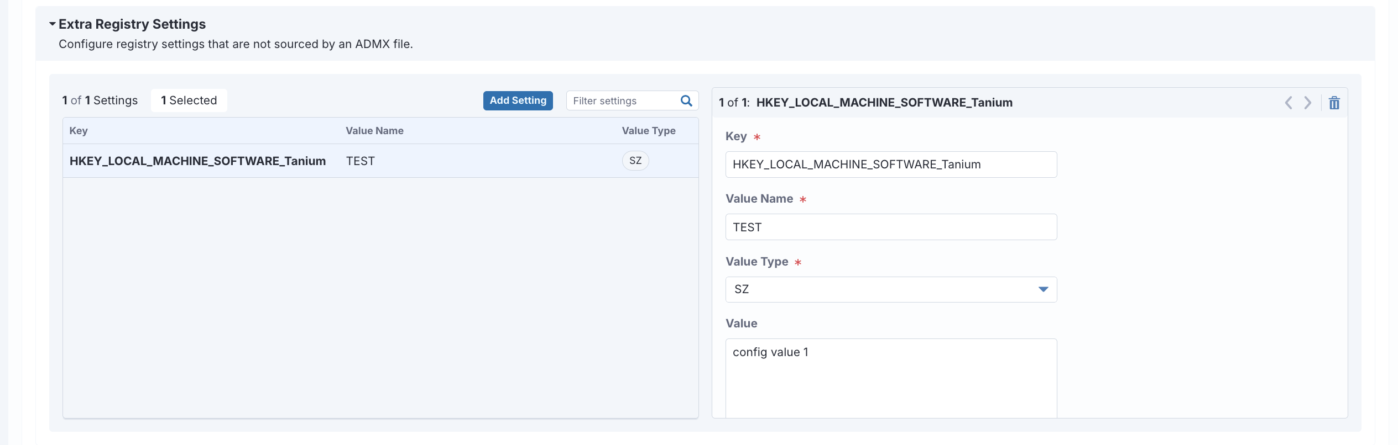The image size is (1398, 445).
Task: Click the search magnifier icon
Action: point(686,100)
